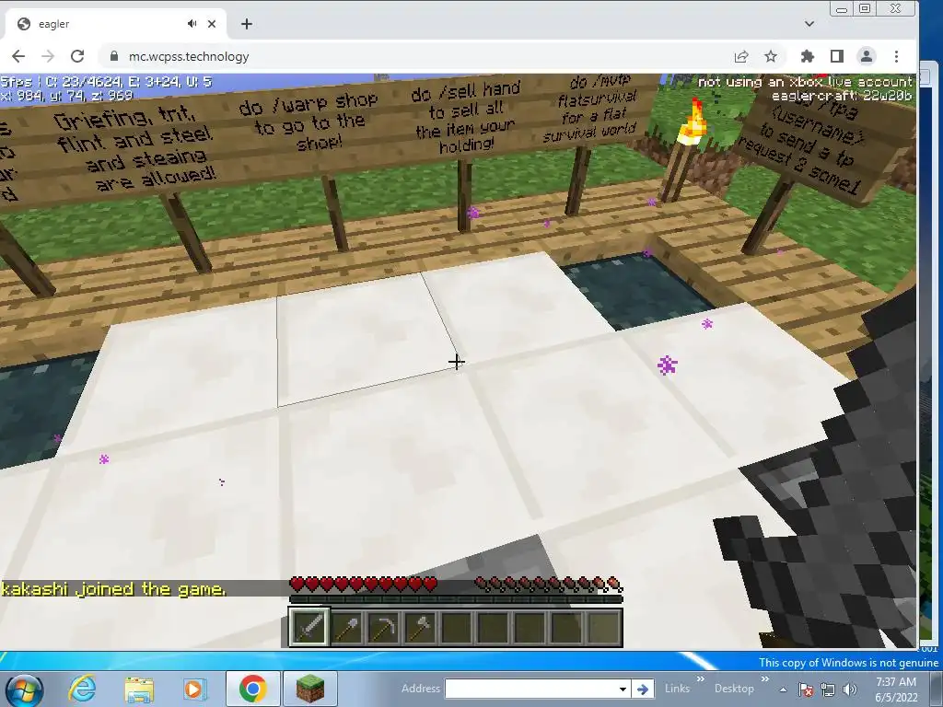This screenshot has width=943, height=707.
Task: Open the Chrome extensions puzzle icon
Action: click(807, 56)
